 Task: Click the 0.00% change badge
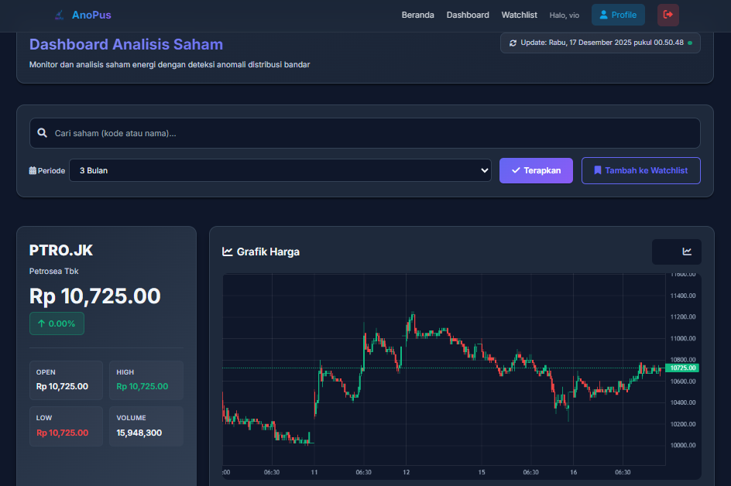point(57,323)
